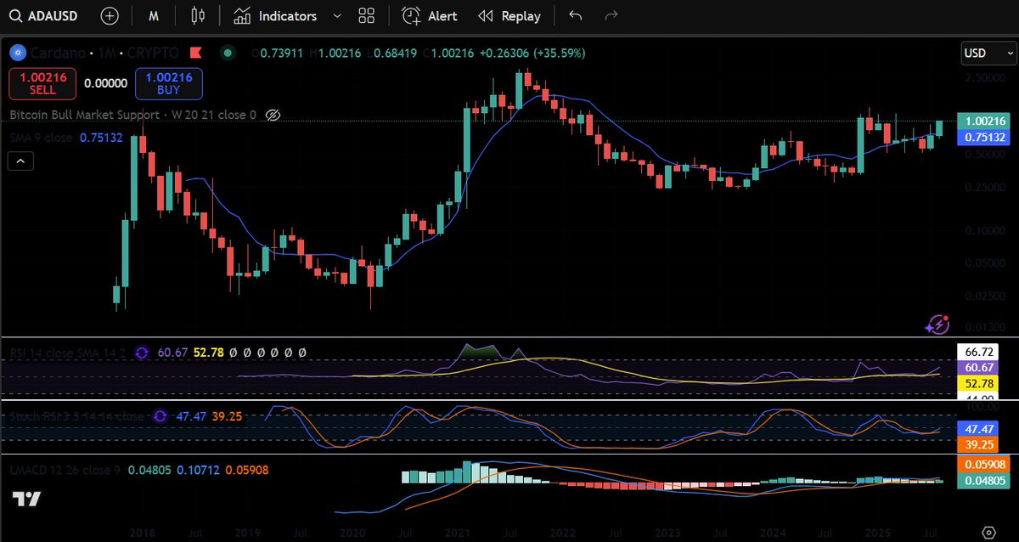Click the 0.00000 spread value

click(x=105, y=83)
